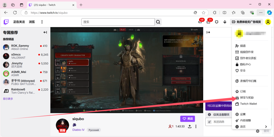Open the inbox icon showing badge 58
Viewport: 274px width, 137px height.
[200, 22]
